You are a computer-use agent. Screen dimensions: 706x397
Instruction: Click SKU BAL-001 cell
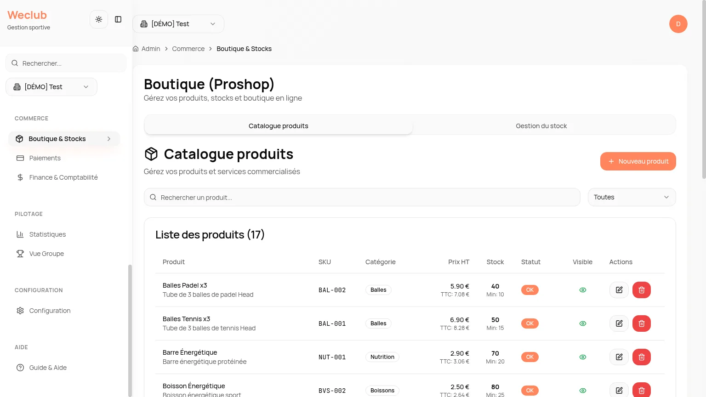click(332, 323)
